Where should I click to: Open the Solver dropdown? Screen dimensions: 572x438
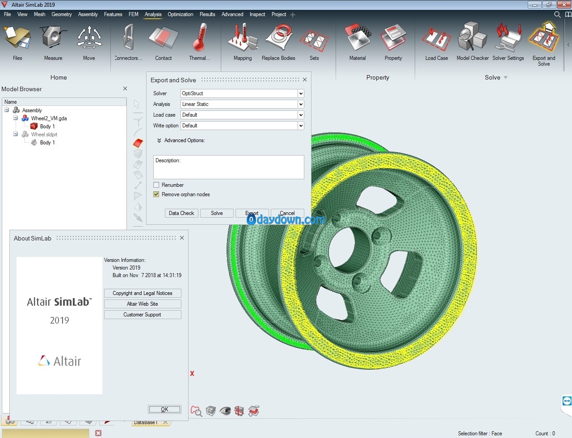301,93
